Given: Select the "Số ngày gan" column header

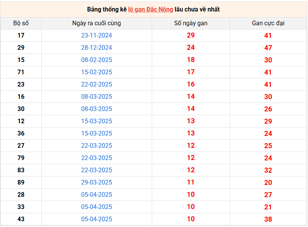Looking at the screenshot, I should pyautogui.click(x=191, y=23).
